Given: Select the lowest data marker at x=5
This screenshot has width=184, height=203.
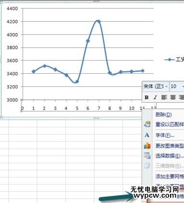Looking at the screenshot, I should (77, 81).
